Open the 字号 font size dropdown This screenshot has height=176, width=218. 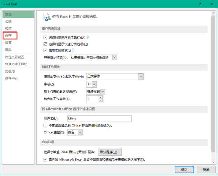click(94, 84)
